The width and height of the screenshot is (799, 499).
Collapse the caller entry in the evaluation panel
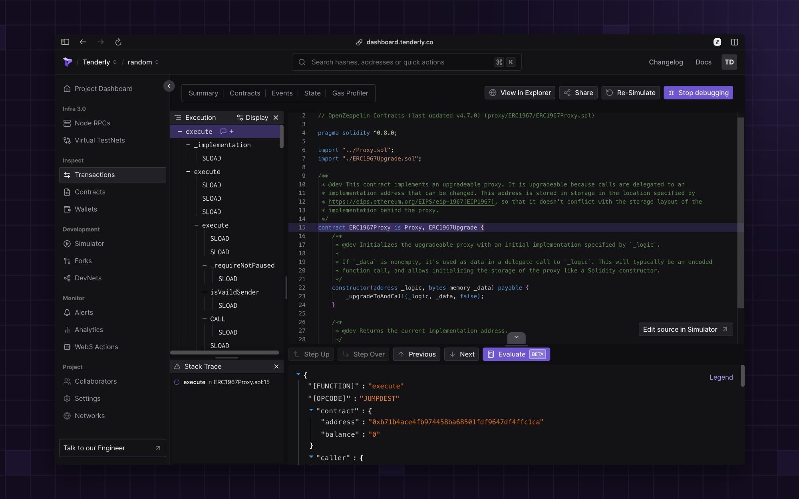(x=311, y=457)
